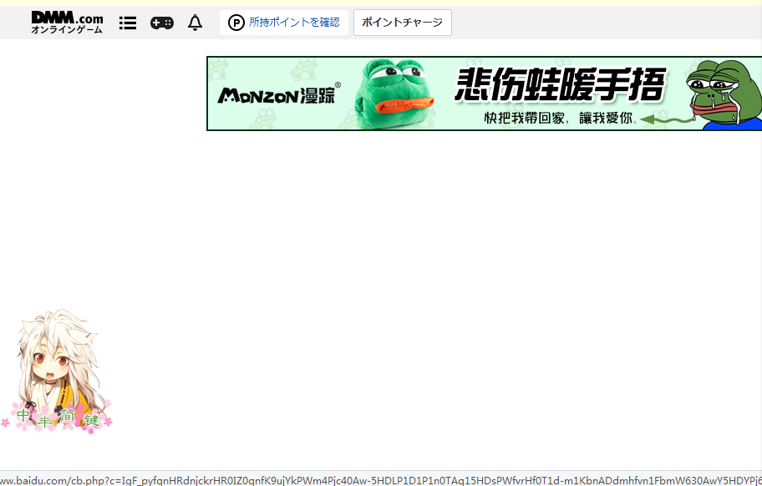The height and width of the screenshot is (486, 762).
Task: Check points with 所持ポイントを確認
Action: point(294,23)
